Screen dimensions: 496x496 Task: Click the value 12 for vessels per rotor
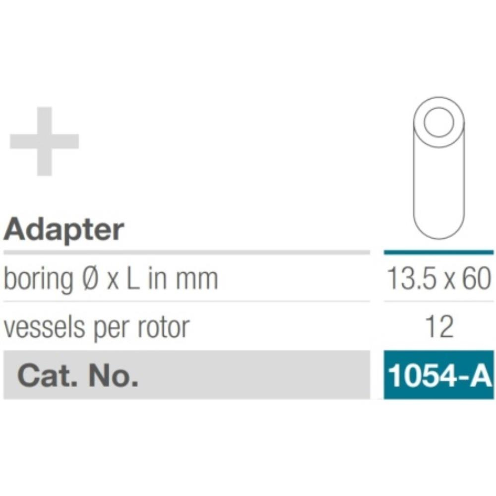pos(439,327)
